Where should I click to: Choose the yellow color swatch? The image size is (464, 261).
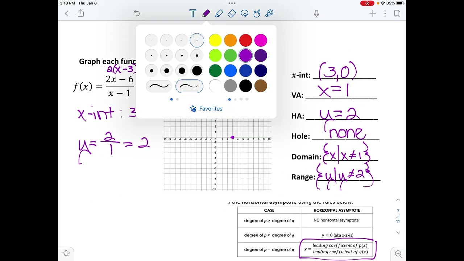pos(215,40)
